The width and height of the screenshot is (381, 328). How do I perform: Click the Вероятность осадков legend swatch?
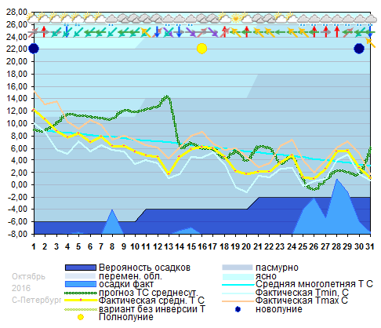[x=81, y=268]
